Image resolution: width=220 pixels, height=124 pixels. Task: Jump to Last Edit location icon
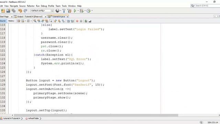coord(19,21)
